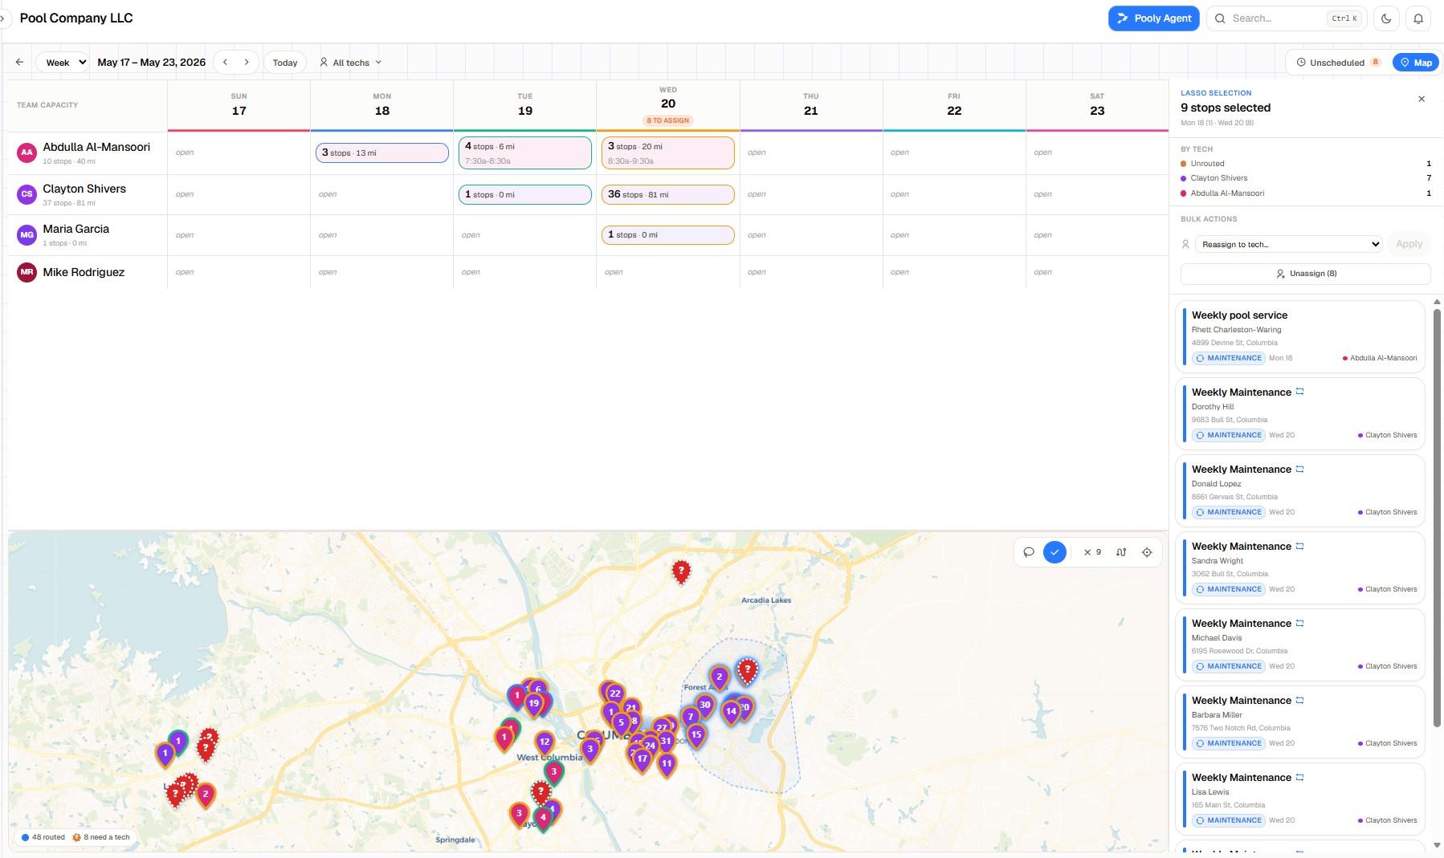Go back using the left arrow
Screen dimensions: 1444x858
pyautogui.click(x=19, y=62)
